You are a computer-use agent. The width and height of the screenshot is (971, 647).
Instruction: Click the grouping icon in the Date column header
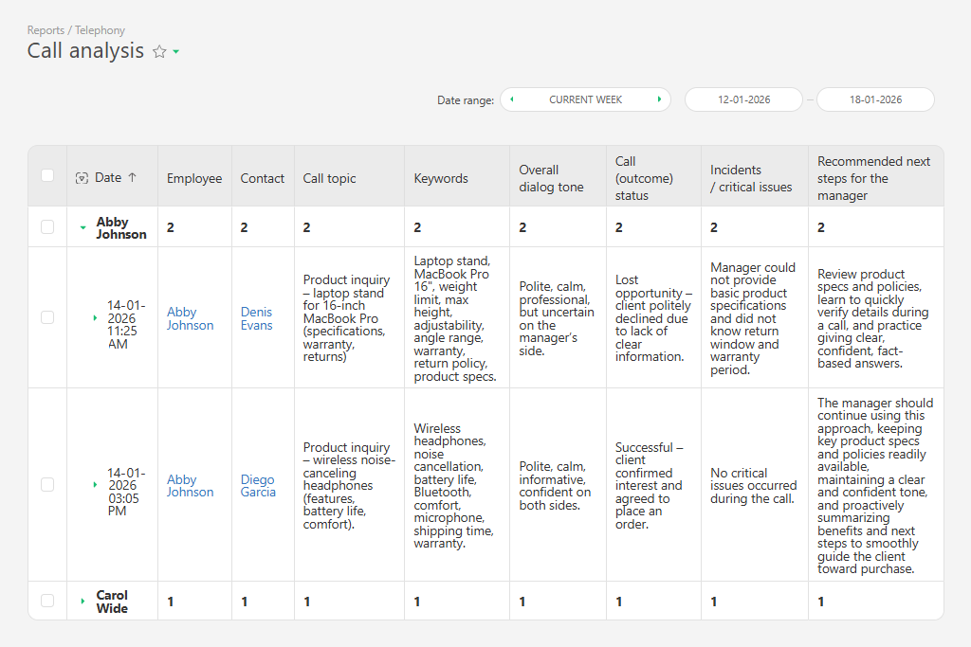(82, 176)
